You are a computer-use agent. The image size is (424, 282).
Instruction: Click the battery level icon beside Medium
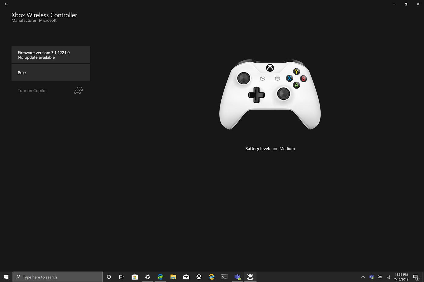(275, 148)
